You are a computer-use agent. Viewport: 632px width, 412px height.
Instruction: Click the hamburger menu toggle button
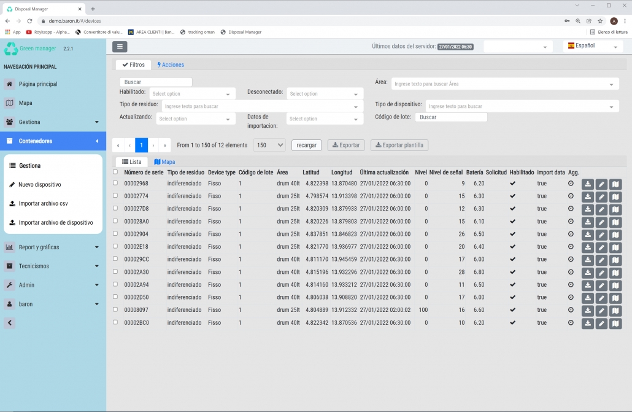pos(120,47)
